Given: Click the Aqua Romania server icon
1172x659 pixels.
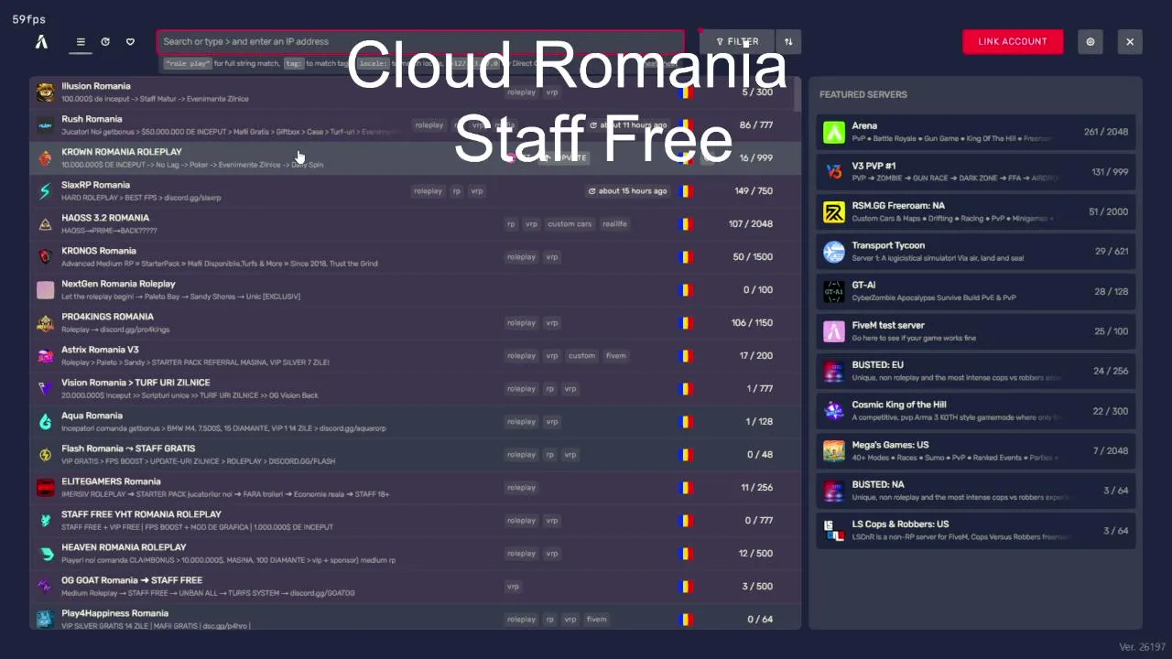Looking at the screenshot, I should click(45, 421).
